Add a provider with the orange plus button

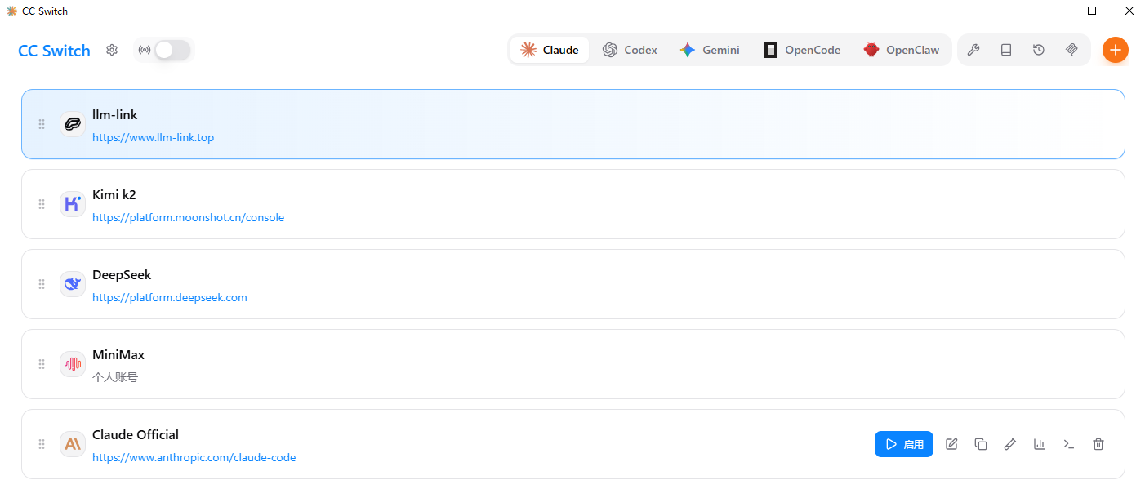coord(1116,50)
